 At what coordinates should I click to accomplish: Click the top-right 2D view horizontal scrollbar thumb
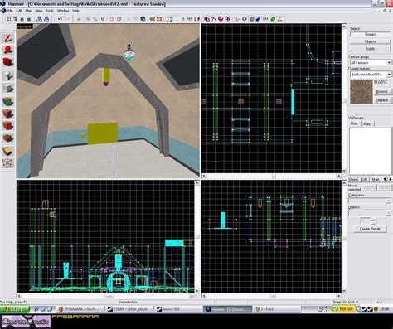pyautogui.click(x=274, y=176)
